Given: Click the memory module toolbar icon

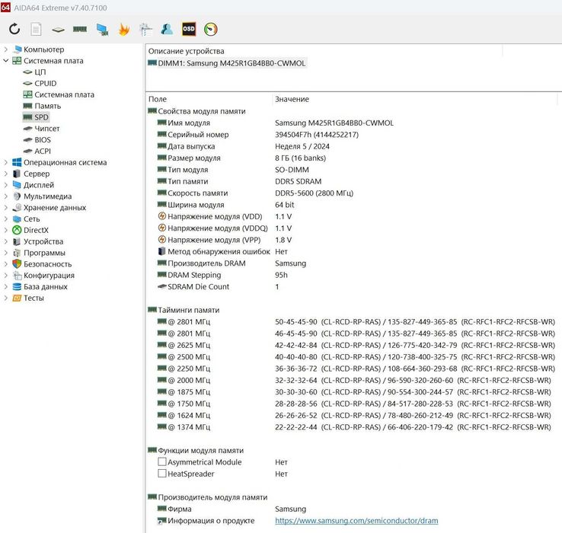Looking at the screenshot, I should [79, 29].
